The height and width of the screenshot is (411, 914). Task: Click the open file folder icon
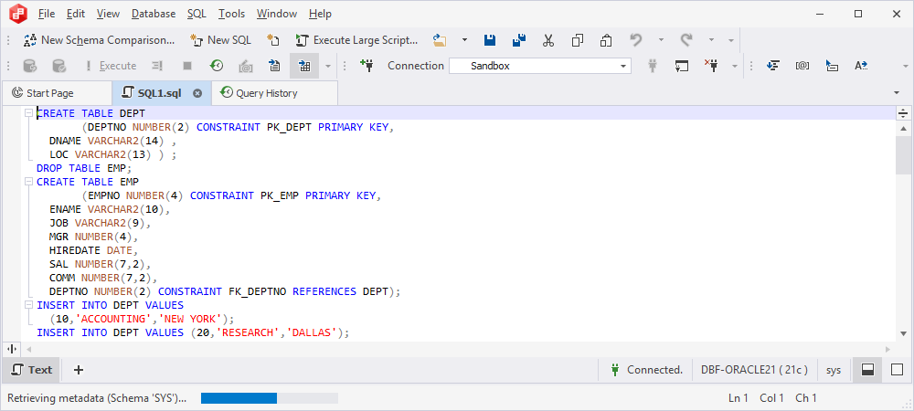pos(439,40)
